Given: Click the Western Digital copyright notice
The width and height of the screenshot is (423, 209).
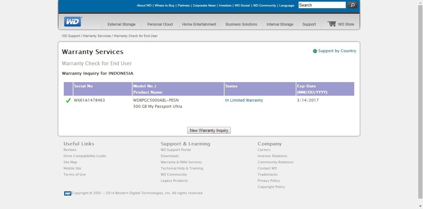Looking at the screenshot, I should [137, 193].
